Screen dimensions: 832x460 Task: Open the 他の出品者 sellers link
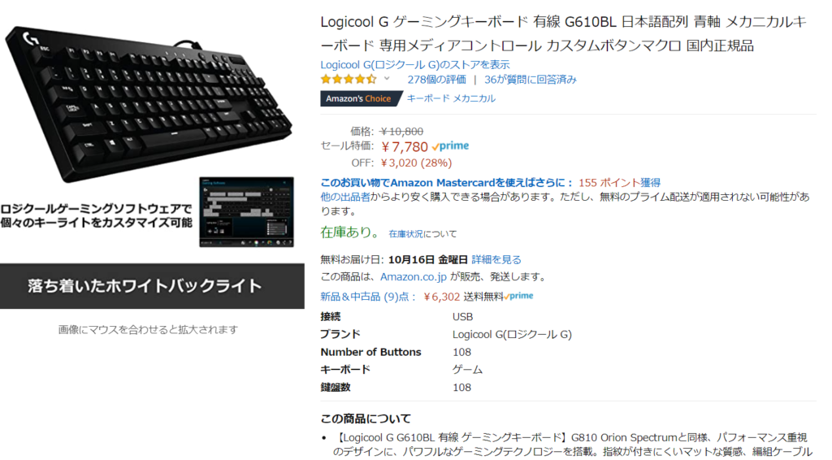345,197
